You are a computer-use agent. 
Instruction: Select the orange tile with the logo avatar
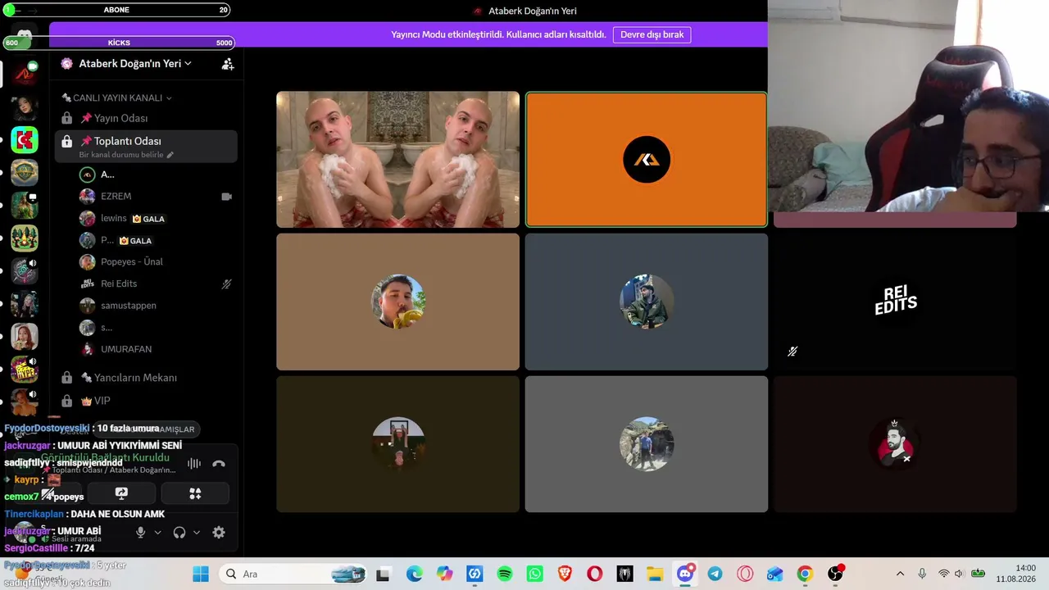coord(647,160)
